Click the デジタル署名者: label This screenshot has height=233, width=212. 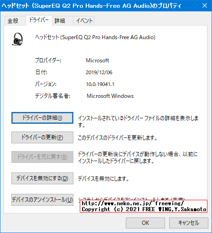(52, 96)
